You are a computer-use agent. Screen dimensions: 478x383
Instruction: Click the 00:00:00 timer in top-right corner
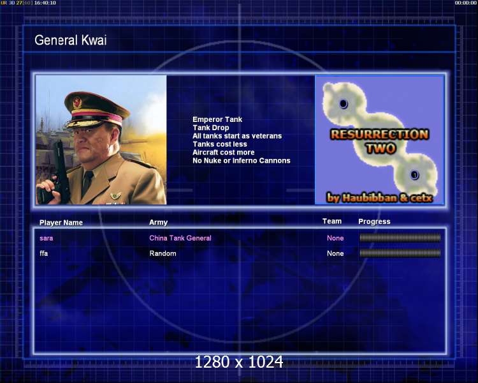point(465,3)
